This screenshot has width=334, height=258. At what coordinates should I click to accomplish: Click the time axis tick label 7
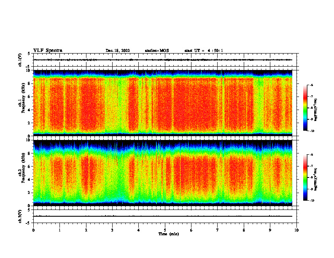point(218,230)
